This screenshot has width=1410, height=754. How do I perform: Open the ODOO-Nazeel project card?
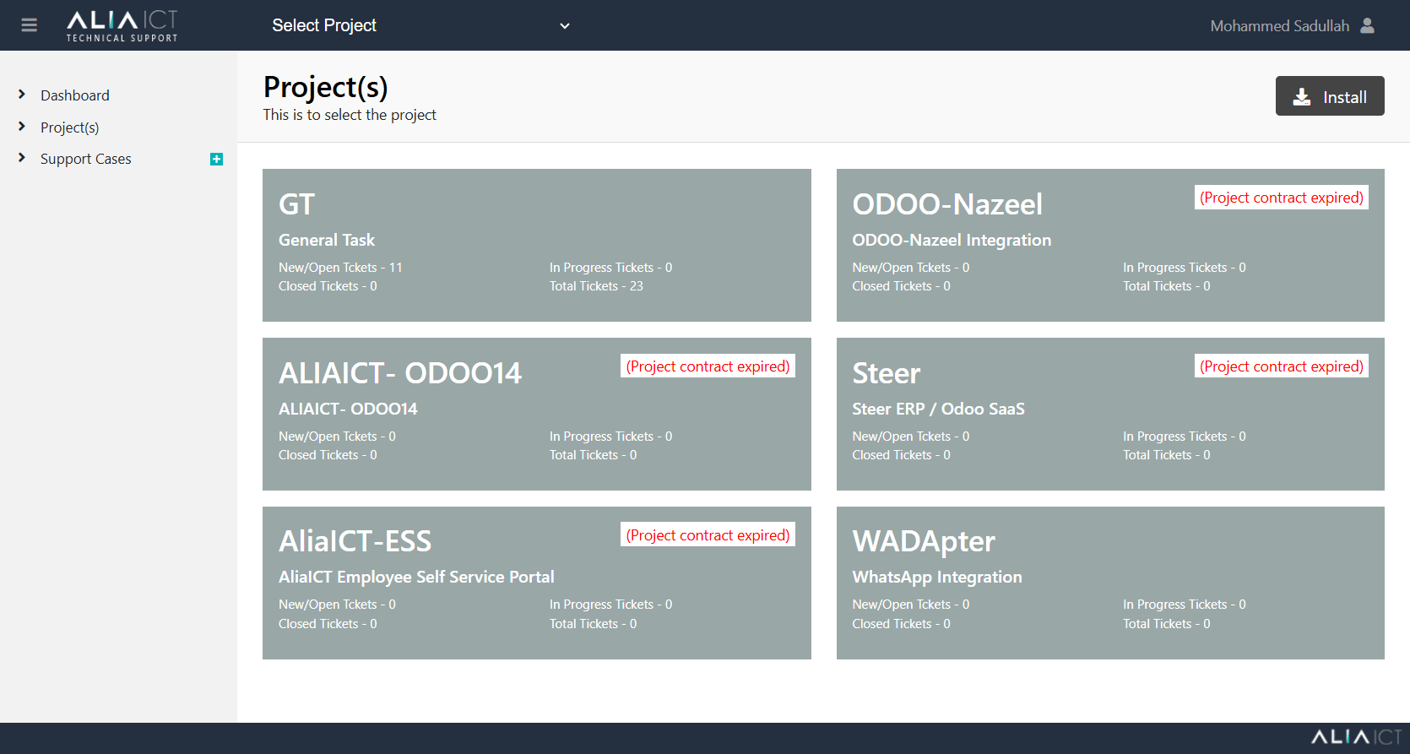tap(1109, 245)
